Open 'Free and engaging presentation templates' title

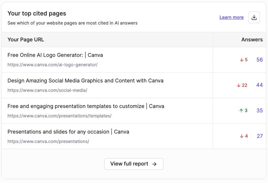[x=86, y=106]
